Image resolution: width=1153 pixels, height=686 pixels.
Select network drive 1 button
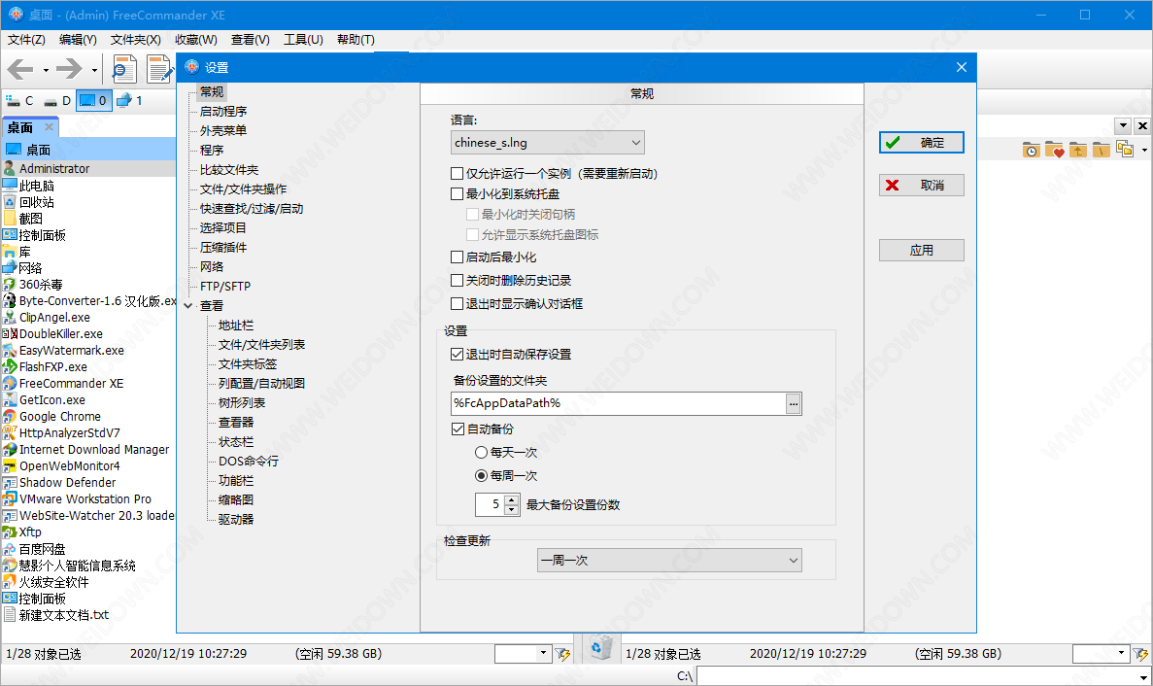coord(130,101)
